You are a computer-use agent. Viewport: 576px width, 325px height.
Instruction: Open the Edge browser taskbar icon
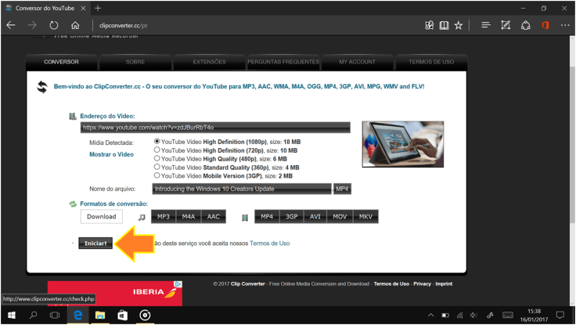point(77,316)
